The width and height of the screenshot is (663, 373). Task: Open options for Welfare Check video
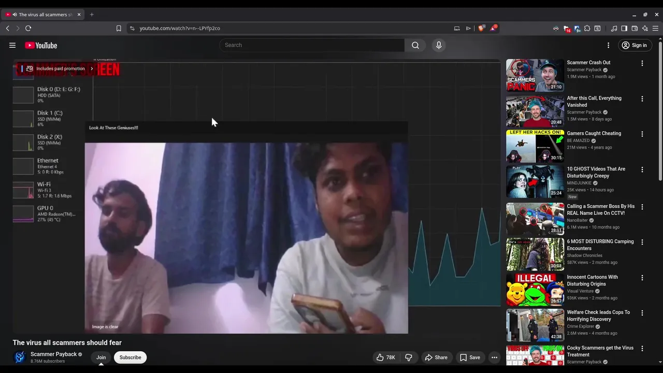click(642, 313)
